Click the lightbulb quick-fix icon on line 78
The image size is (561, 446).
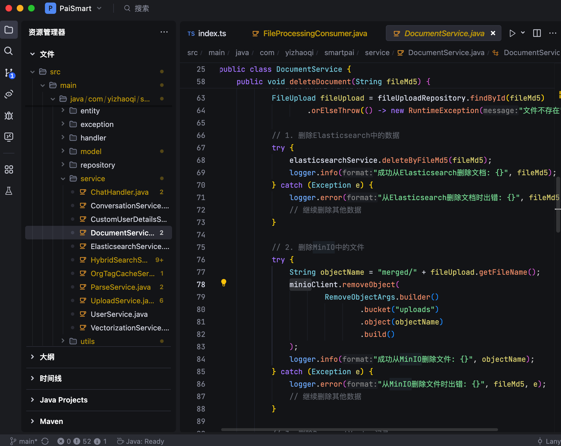(x=223, y=283)
